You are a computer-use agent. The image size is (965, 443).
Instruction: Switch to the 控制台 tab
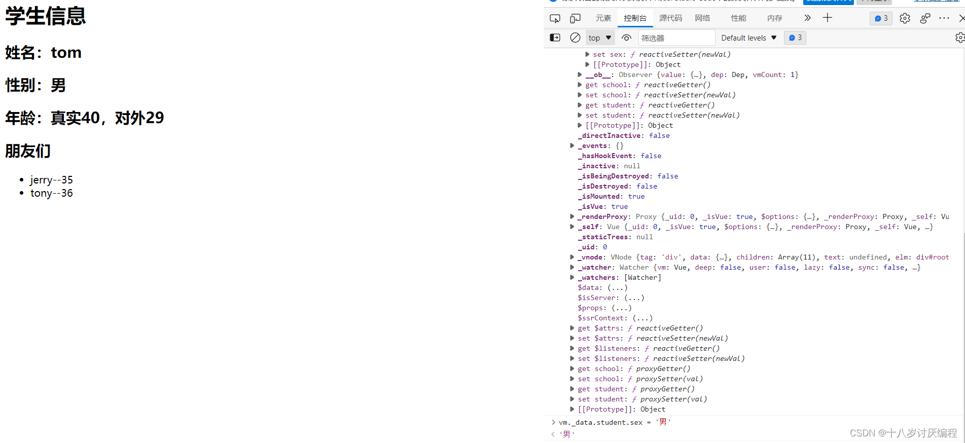coord(635,18)
